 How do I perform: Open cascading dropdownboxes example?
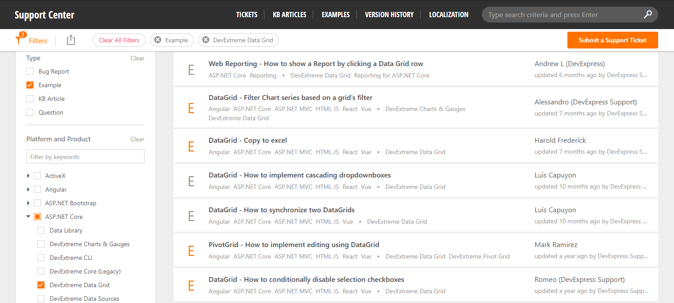click(300, 175)
